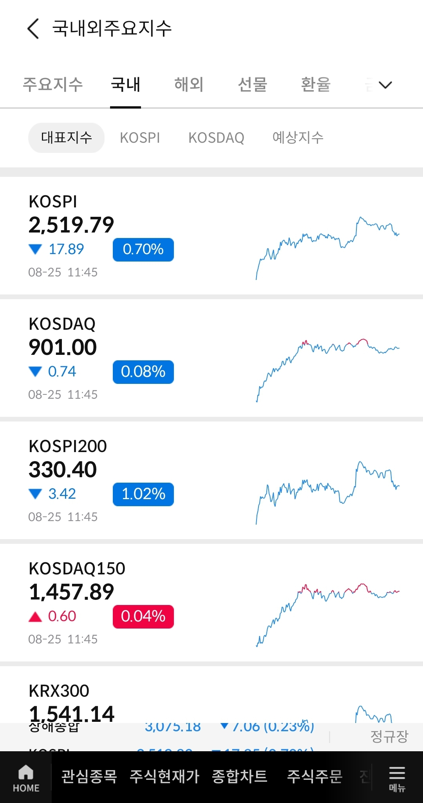Open 주식현재가 from bottom bar
Viewport: 423px width, 803px height.
click(164, 777)
